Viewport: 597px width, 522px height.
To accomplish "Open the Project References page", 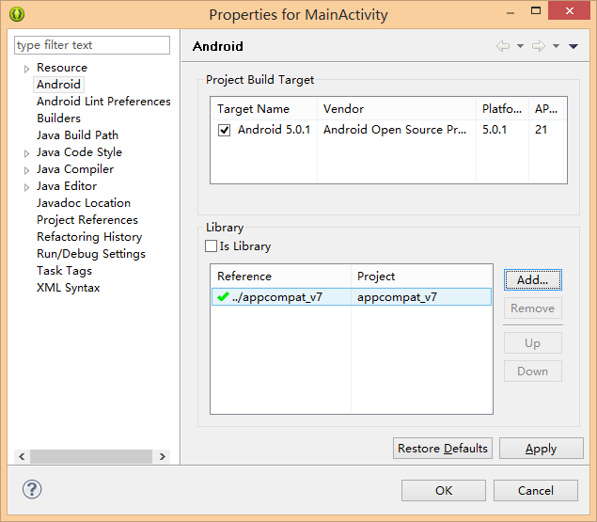I will (87, 220).
